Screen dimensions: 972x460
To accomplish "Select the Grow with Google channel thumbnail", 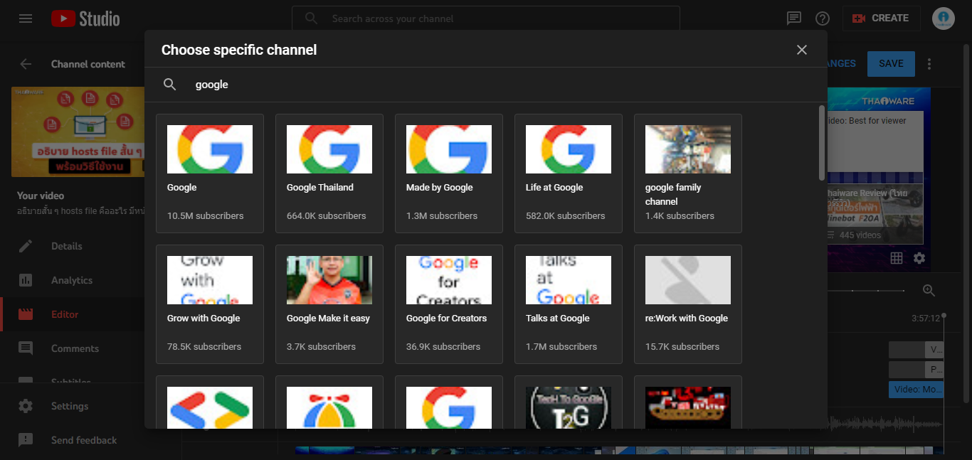I will coord(210,280).
